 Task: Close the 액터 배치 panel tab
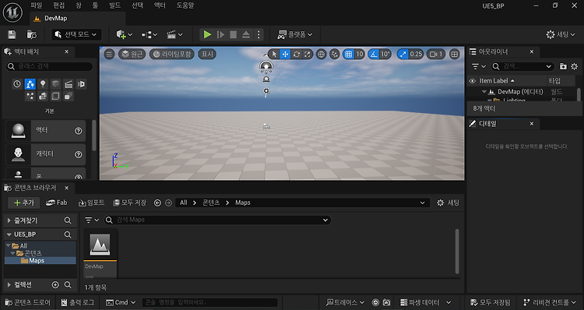(x=67, y=51)
